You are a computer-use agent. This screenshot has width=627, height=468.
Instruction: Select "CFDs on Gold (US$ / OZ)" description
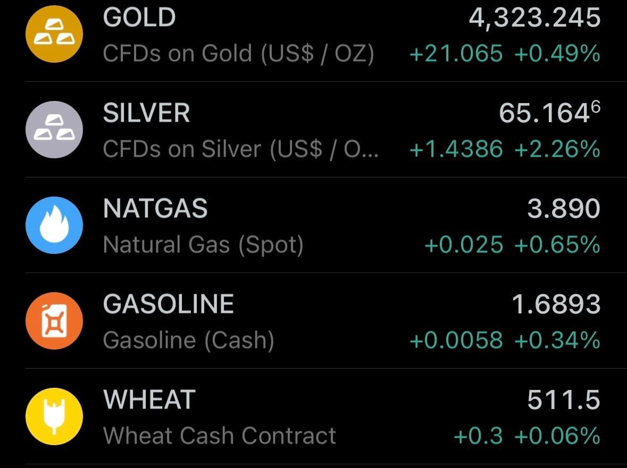tap(239, 54)
